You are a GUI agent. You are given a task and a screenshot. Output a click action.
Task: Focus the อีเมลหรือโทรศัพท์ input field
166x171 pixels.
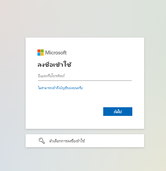pyautogui.click(x=85, y=76)
